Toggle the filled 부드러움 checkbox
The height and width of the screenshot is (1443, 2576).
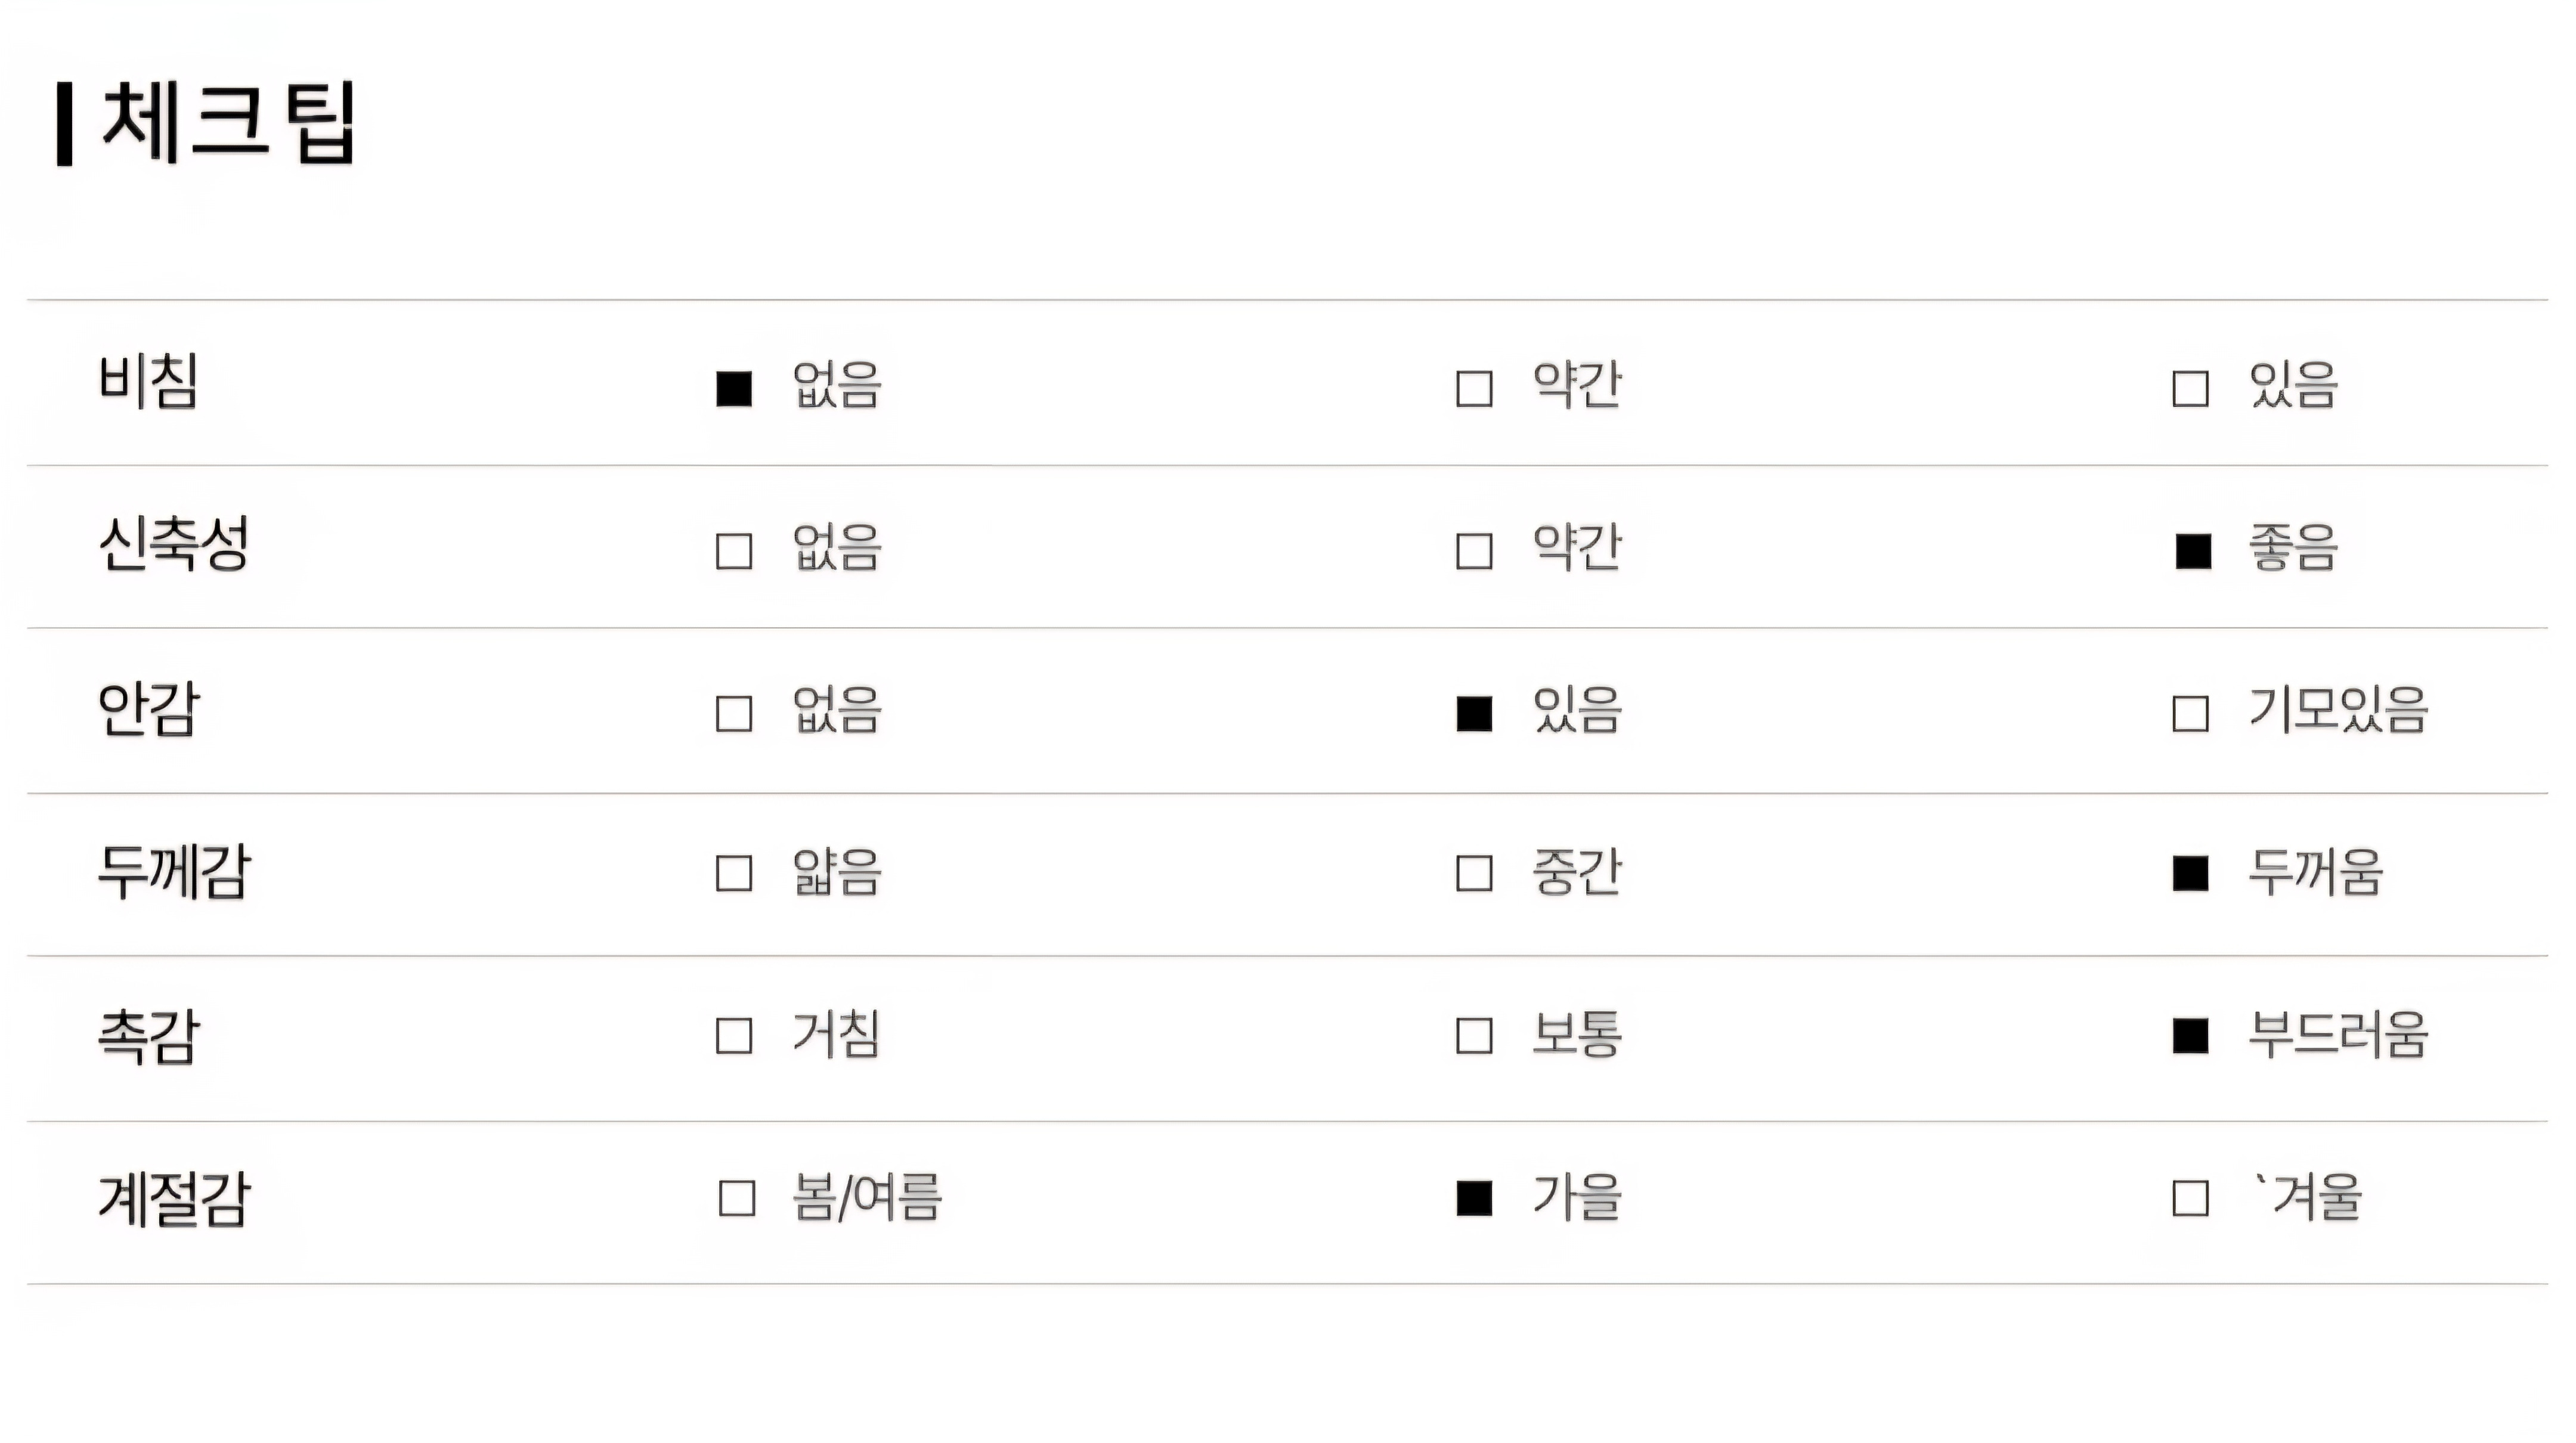[2190, 1036]
